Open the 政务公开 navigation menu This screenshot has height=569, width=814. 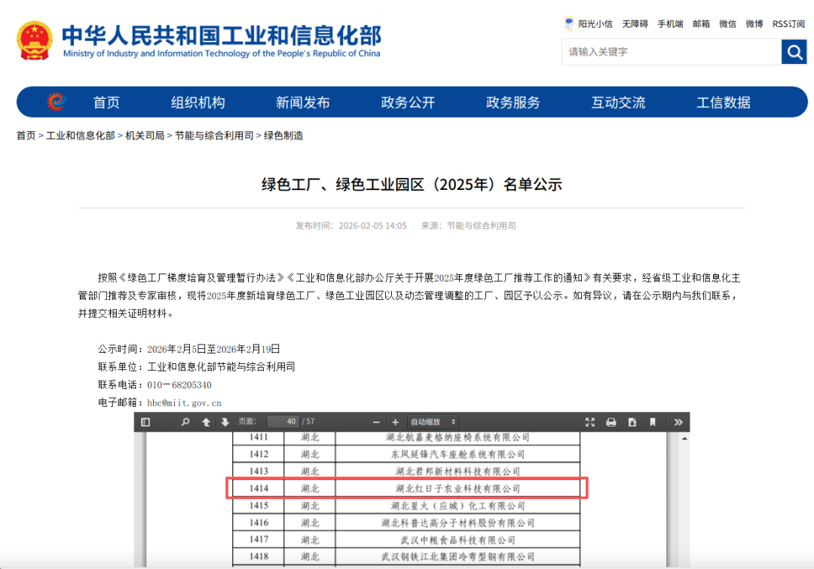click(x=408, y=102)
